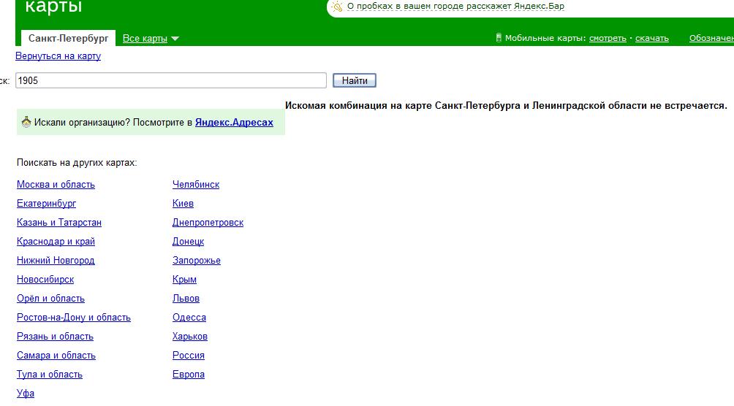Screen dimensions: 734x406
Task: Open the Обозначения link
Action: point(711,39)
